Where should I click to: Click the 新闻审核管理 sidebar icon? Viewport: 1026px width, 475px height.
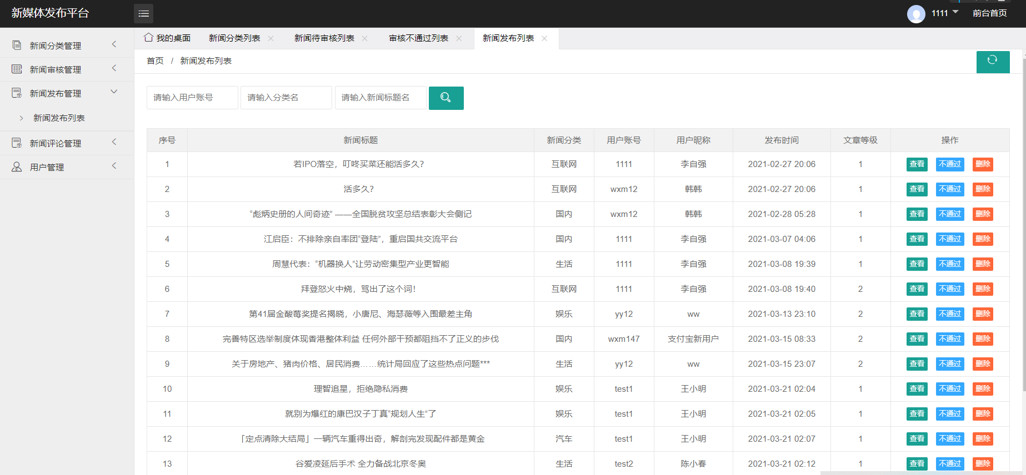click(x=17, y=69)
